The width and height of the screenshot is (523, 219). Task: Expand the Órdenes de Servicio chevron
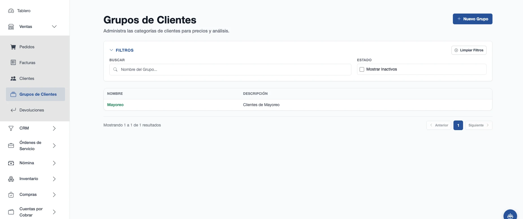tap(54, 146)
